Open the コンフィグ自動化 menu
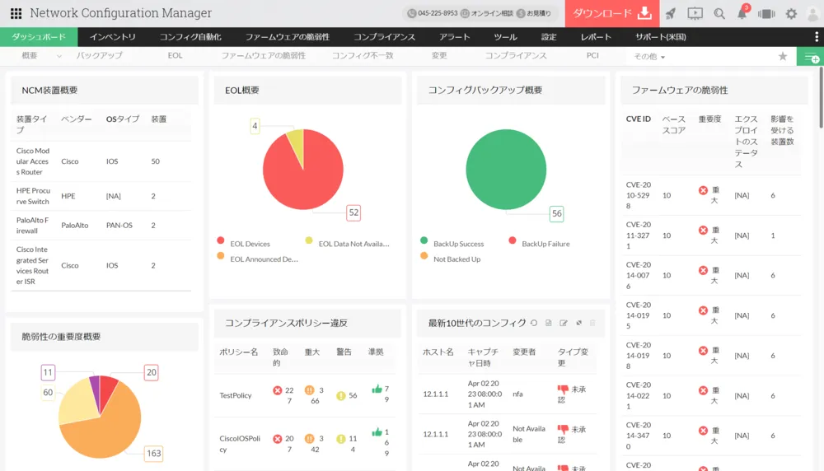Image resolution: width=824 pixels, height=471 pixels. (x=190, y=37)
